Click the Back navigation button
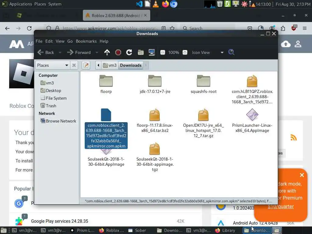Viewport: 312px width, 234px height. 46,52
